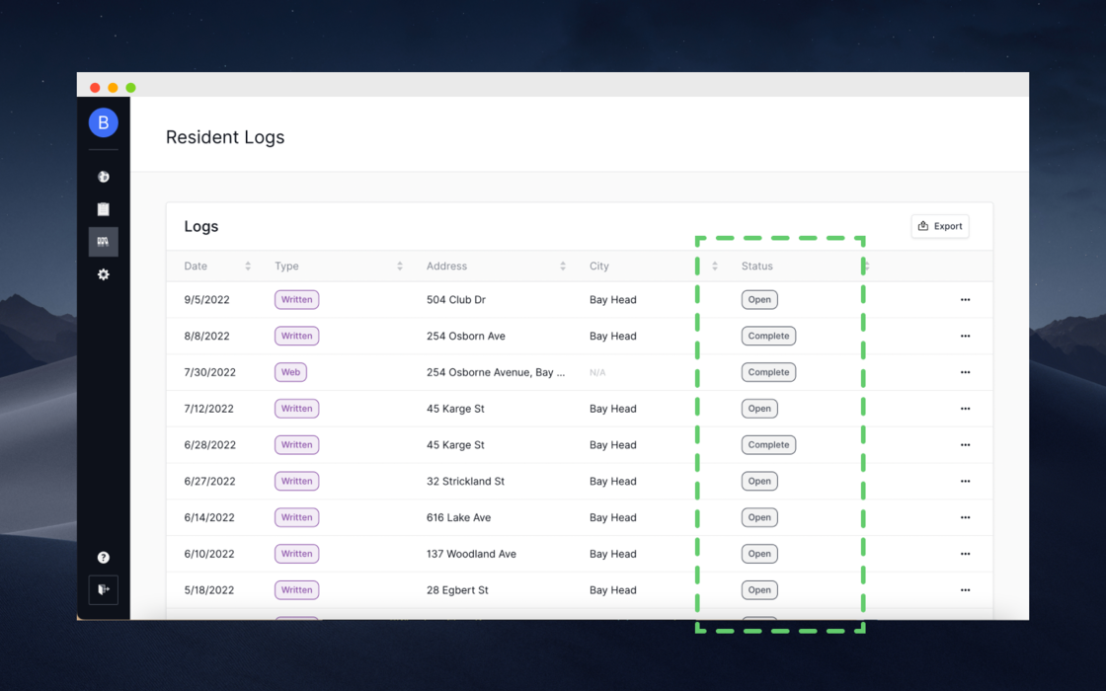Image resolution: width=1106 pixels, height=691 pixels.
Task: Export the logs with the Export button
Action: point(939,226)
